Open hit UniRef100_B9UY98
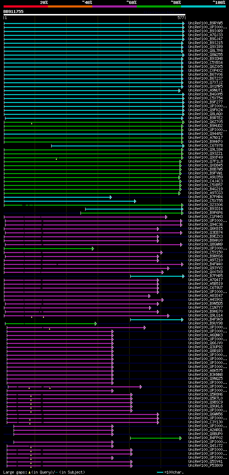This screenshot has height=475, width=229. pos(205,323)
